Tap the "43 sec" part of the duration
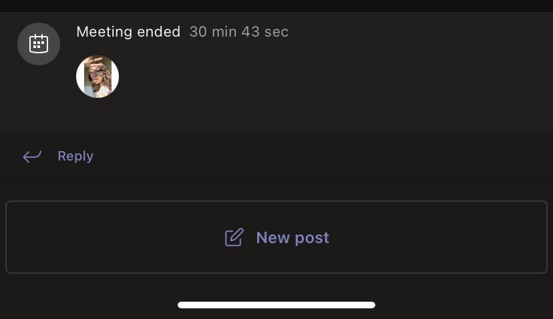Image resolution: width=553 pixels, height=319 pixels. click(x=265, y=31)
